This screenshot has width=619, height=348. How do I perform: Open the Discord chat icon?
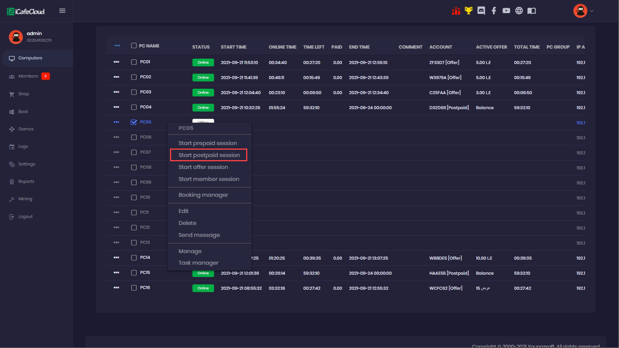481,11
